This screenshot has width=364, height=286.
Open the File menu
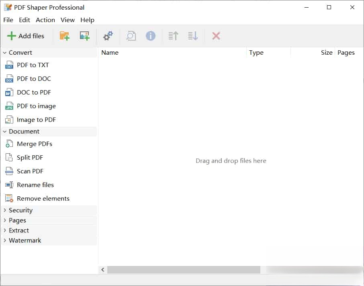click(8, 20)
